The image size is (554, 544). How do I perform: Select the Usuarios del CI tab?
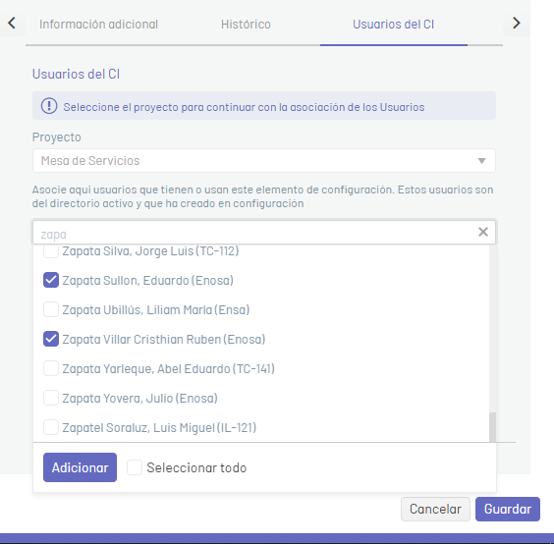(x=393, y=25)
